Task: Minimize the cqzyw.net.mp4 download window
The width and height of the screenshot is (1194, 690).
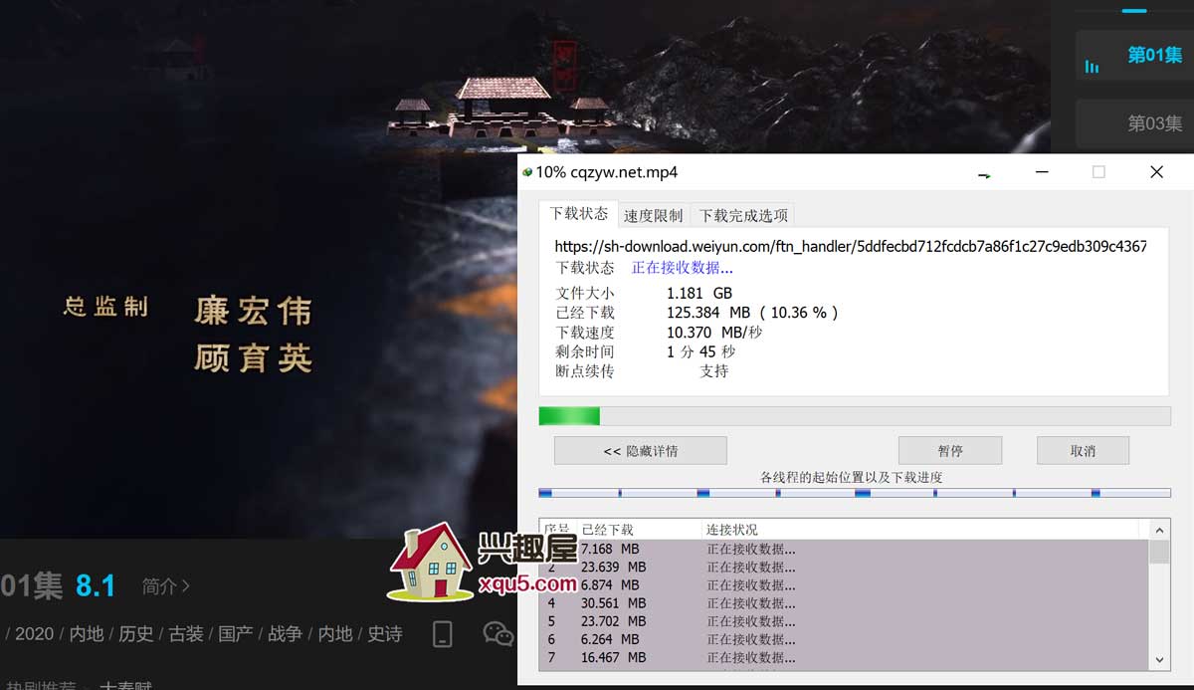Action: (1042, 172)
